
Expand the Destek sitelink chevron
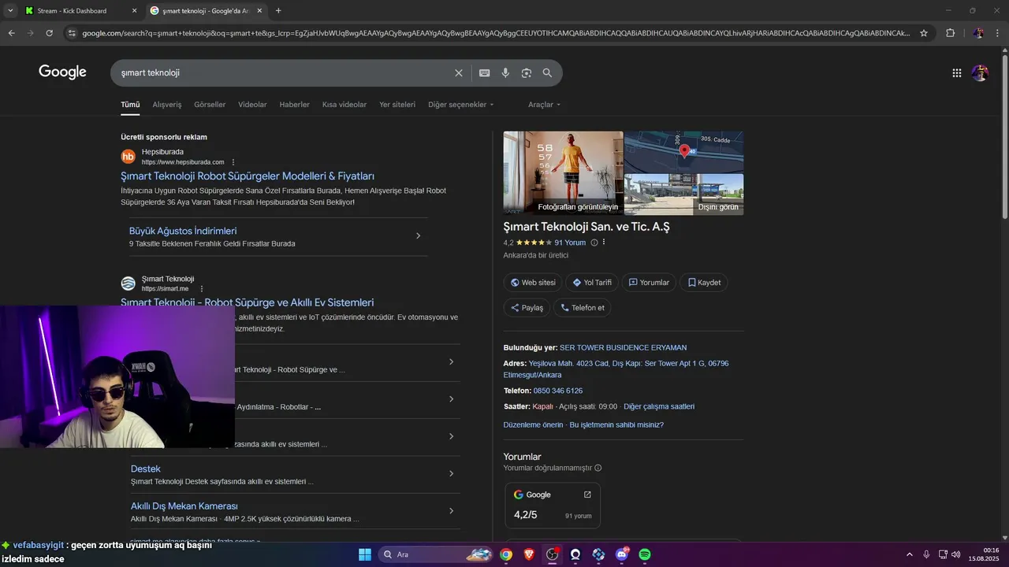pyautogui.click(x=451, y=473)
